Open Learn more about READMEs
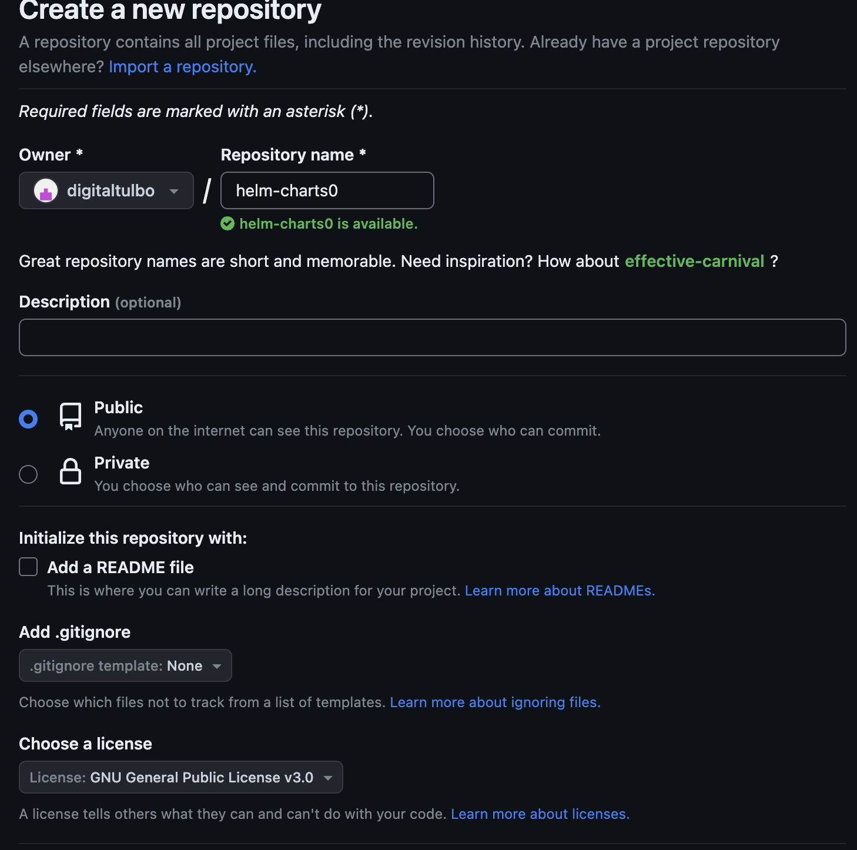Image resolution: width=857 pixels, height=850 pixels. pyautogui.click(x=559, y=591)
